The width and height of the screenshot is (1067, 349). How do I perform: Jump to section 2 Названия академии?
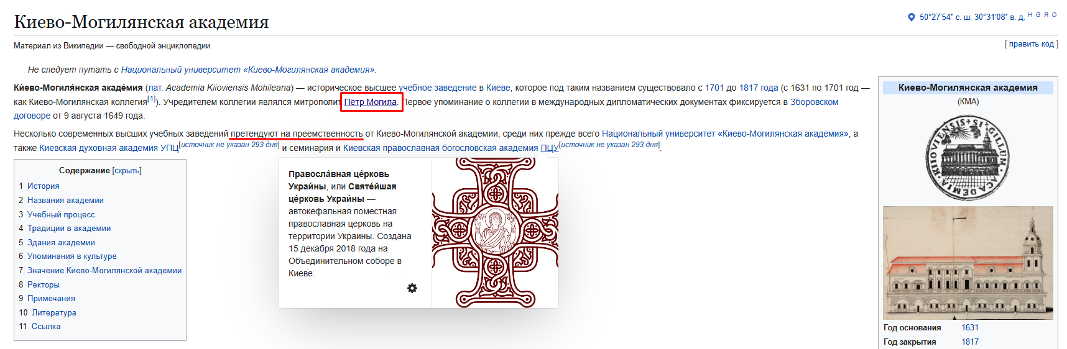pos(61,200)
